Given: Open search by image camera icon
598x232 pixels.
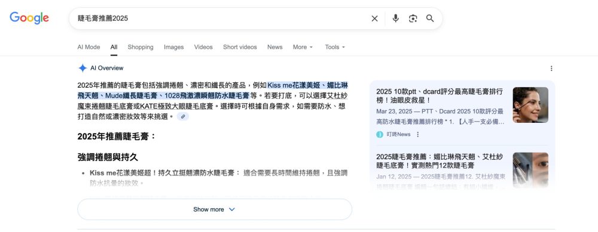Looking at the screenshot, I should (413, 18).
